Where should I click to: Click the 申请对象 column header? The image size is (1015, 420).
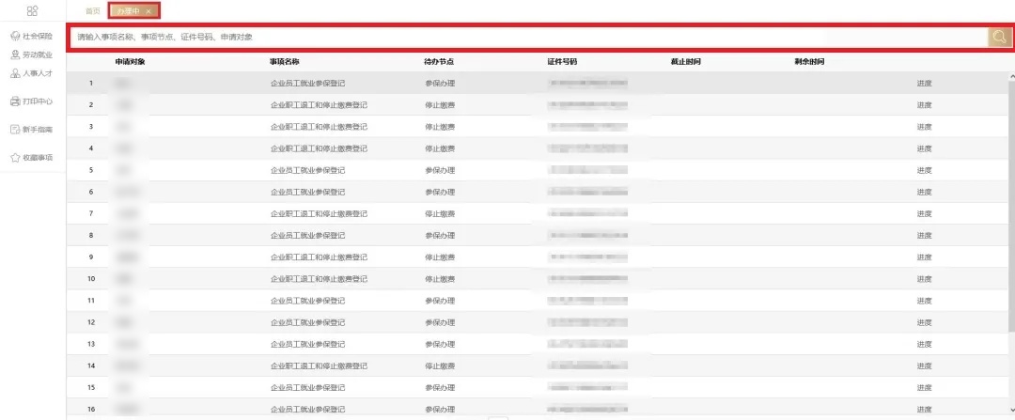click(130, 62)
